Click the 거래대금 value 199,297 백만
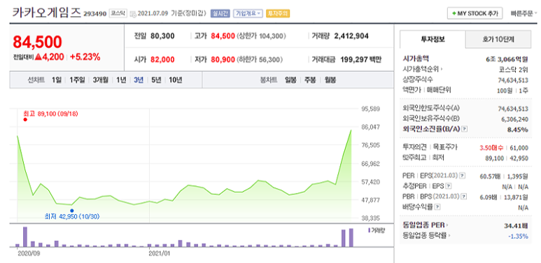This screenshot has width=541, height=263. click(360, 59)
